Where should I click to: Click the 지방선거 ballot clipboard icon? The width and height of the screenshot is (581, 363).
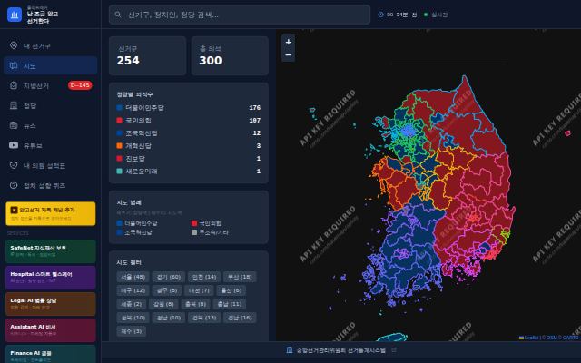tap(14, 85)
